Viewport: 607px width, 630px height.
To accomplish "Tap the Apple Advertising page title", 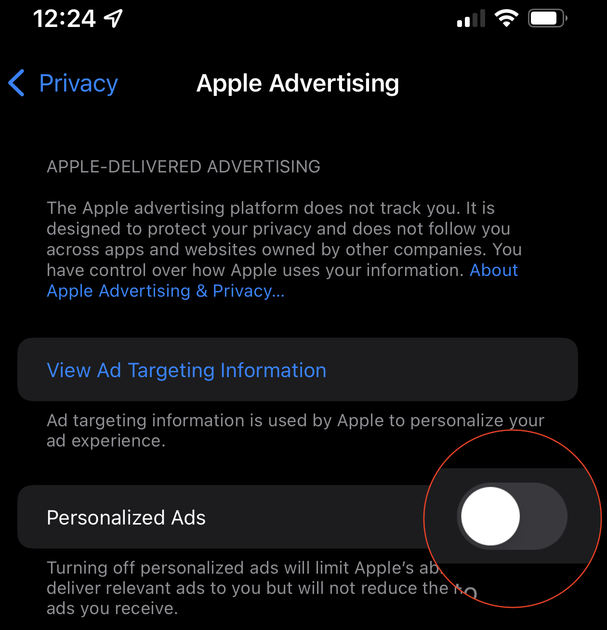I will click(x=298, y=83).
